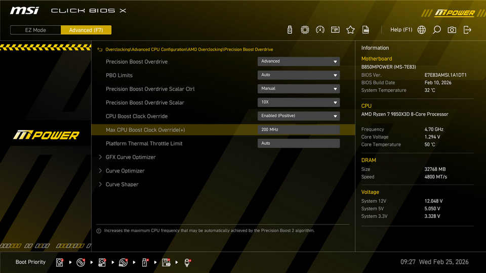
Task: Open the log file document icon
Action: click(x=366, y=30)
